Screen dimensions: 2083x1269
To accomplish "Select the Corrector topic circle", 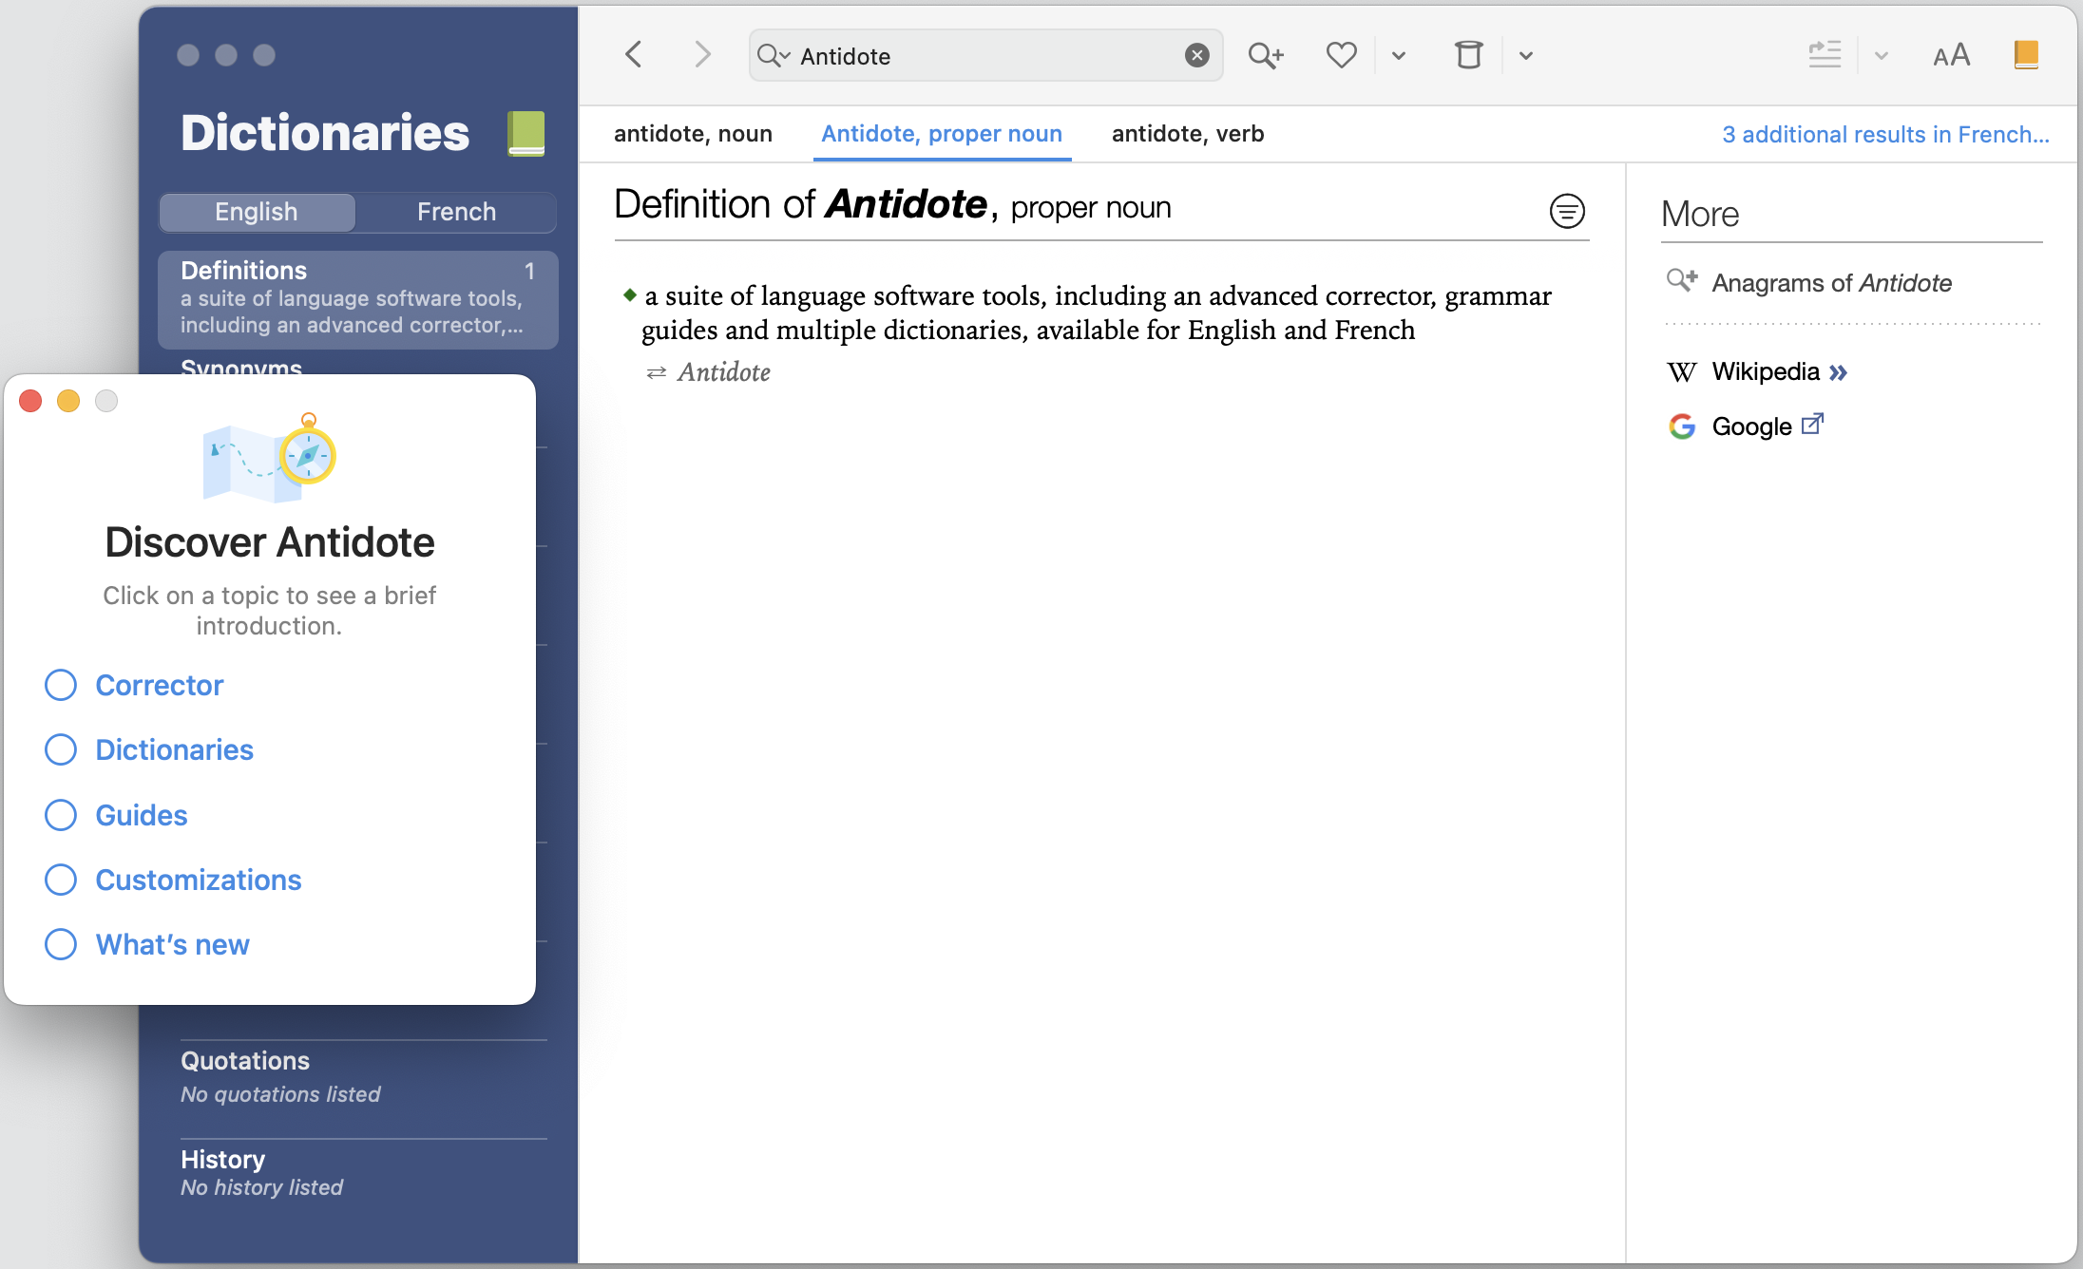I will pyautogui.click(x=61, y=685).
